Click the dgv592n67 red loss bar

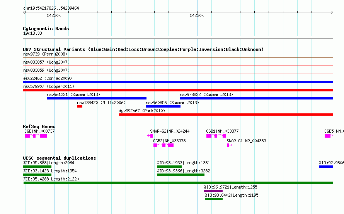click(226, 115)
